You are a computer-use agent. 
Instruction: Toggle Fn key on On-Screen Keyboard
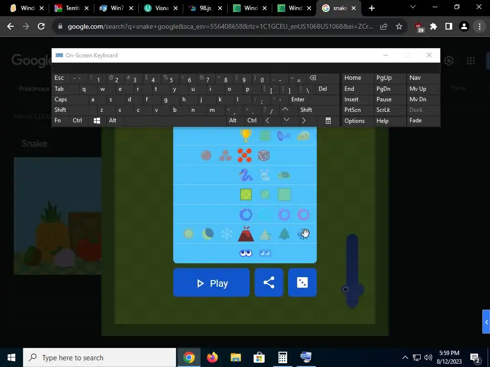coord(61,121)
